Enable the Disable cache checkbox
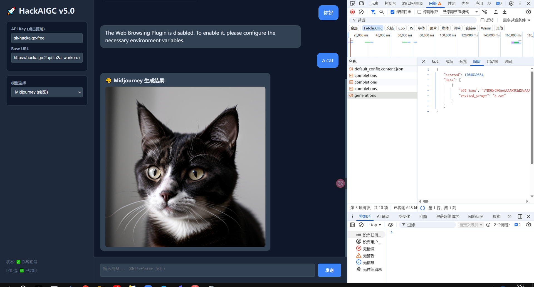Image resolution: width=534 pixels, height=287 pixels. (419, 12)
